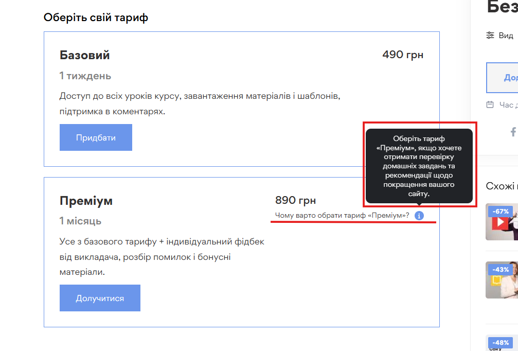The image size is (518, 351).
Task: Click the 890 грн price label
Action: coord(296,200)
